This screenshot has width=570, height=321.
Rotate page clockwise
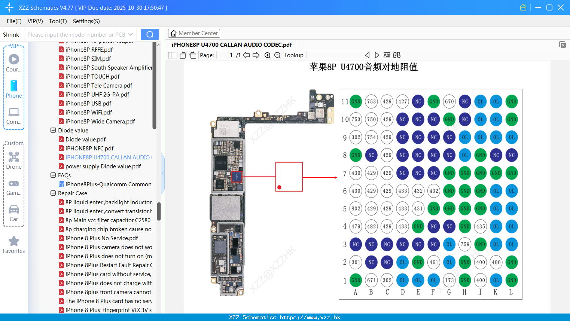pos(193,55)
